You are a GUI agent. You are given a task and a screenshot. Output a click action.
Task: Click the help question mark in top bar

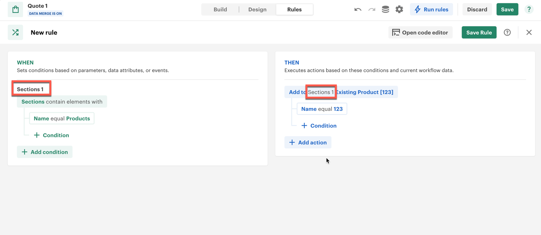pos(529,10)
